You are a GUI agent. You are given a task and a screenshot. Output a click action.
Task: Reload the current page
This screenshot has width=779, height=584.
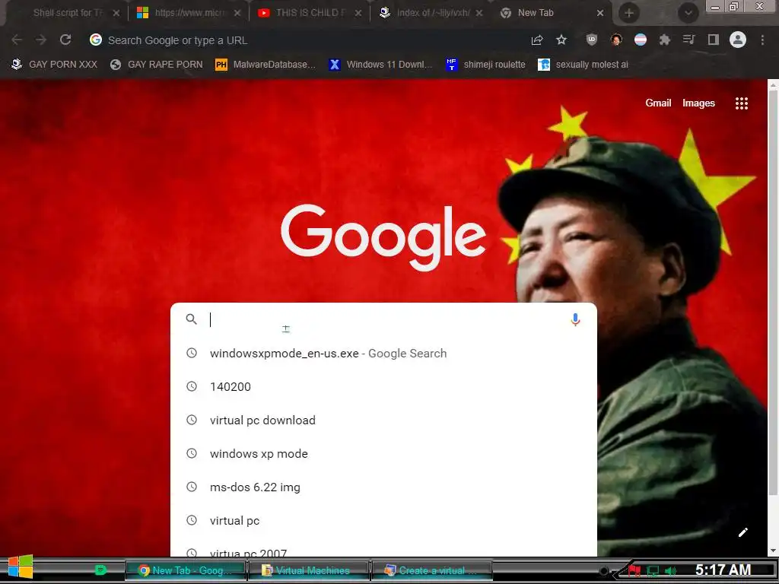(x=65, y=40)
